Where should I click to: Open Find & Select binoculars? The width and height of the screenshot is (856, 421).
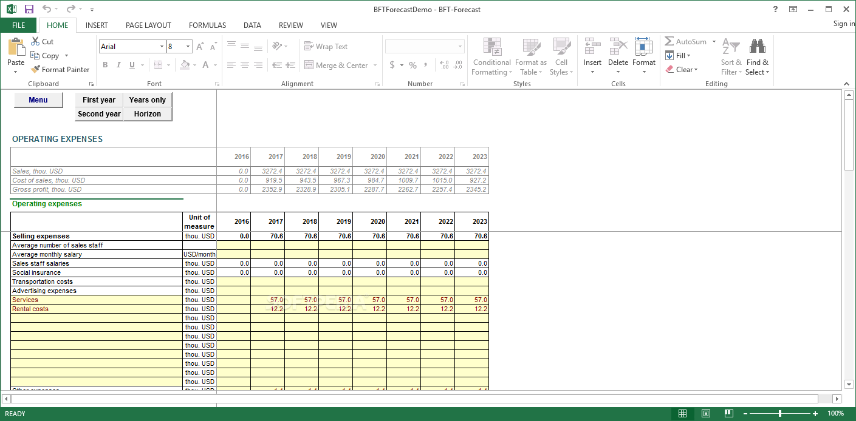coord(758,56)
